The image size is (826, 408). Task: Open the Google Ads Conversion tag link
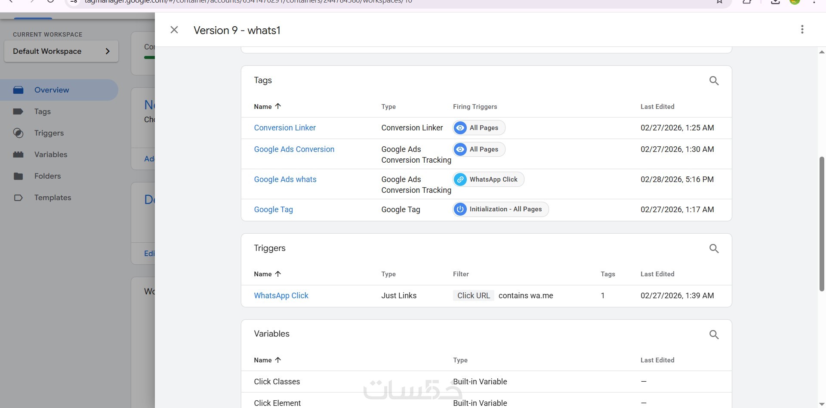point(294,149)
